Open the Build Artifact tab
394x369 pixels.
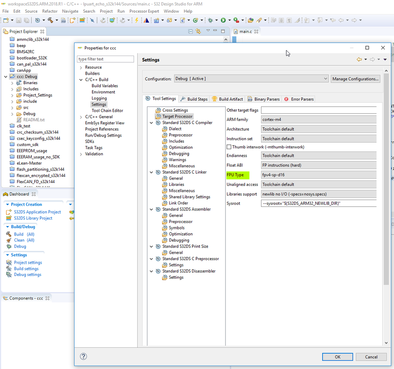(x=228, y=99)
